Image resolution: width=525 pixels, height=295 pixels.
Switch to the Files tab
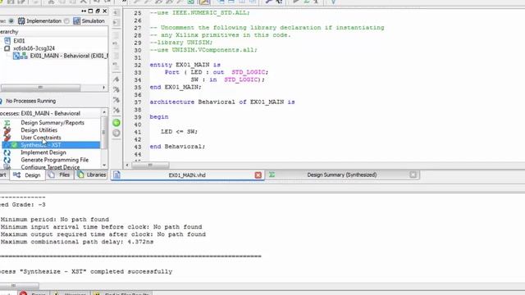click(x=60, y=175)
